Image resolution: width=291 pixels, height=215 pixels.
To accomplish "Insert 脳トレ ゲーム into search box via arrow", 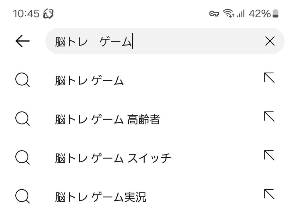I will coord(269,78).
